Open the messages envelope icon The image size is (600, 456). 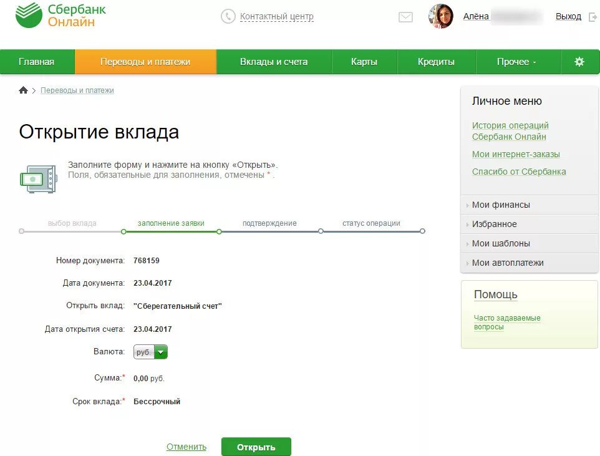(x=405, y=17)
